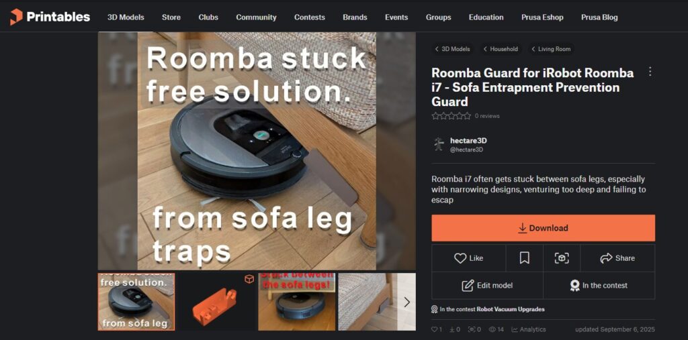Click the 3D cube view icon button

tap(562, 258)
